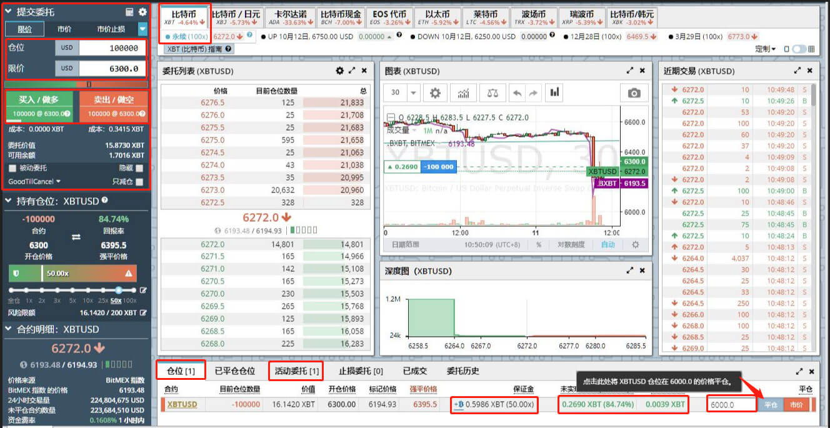830x428 pixels.
Task: Open the chart interval dropdown next to 30
Action: [x=412, y=93]
